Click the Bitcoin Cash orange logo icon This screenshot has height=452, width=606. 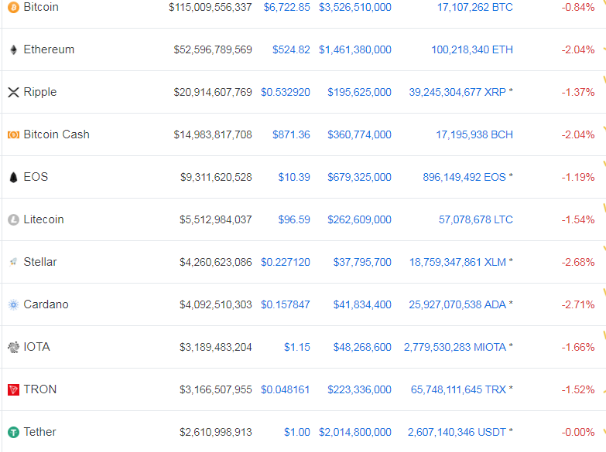pyautogui.click(x=13, y=134)
